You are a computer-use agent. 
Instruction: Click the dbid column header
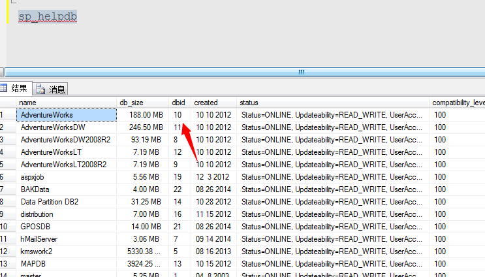click(x=180, y=103)
